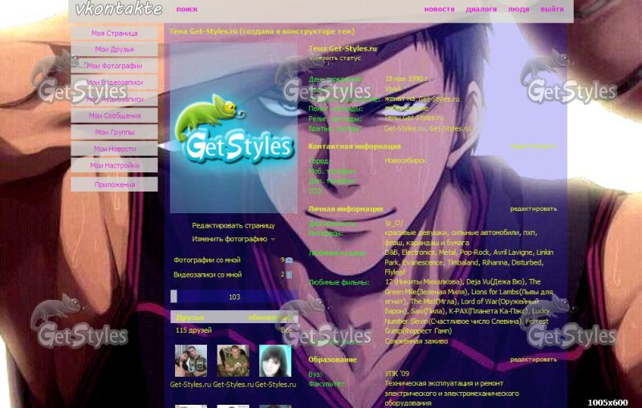Viewport: 642px width, 408px height.
Task: Open люди in the top bar
Action: point(518,9)
